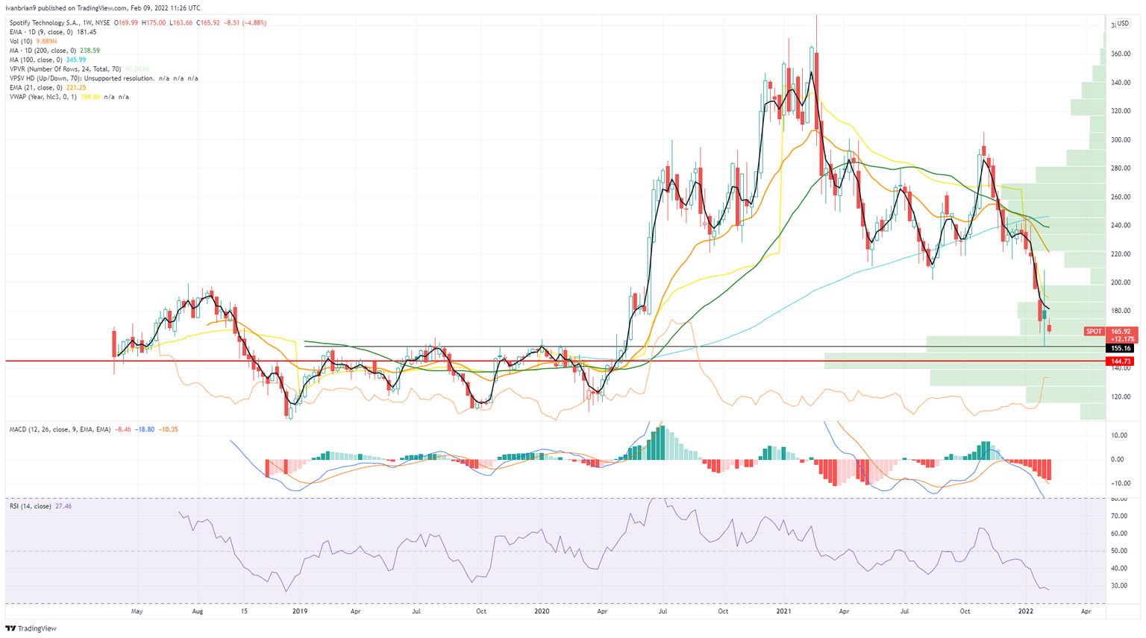Click the 2020 label on time axis

click(542, 611)
